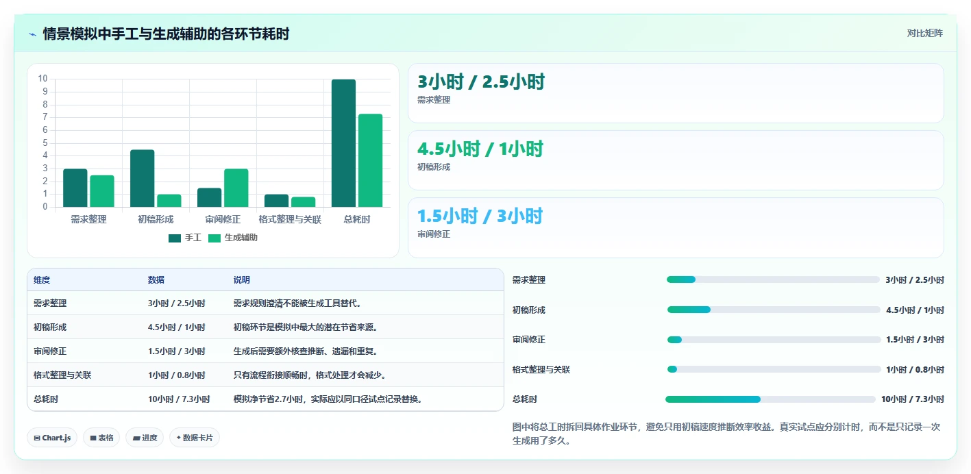Click the 数据 column header
971x474 pixels.
point(156,280)
